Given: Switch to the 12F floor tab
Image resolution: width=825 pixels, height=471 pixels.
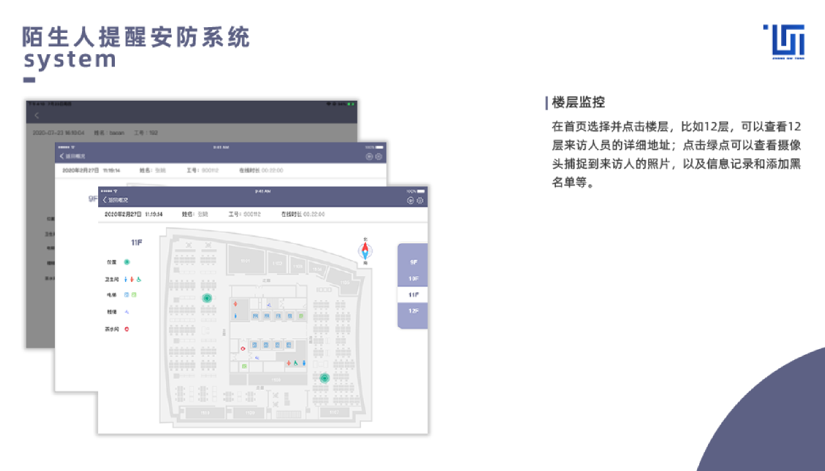Looking at the screenshot, I should click(x=414, y=311).
